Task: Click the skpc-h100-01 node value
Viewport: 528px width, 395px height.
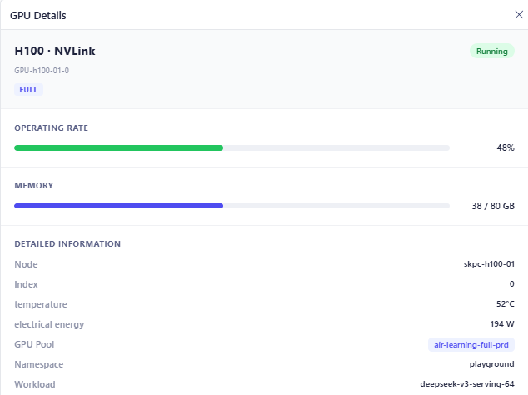Action: [x=489, y=264]
